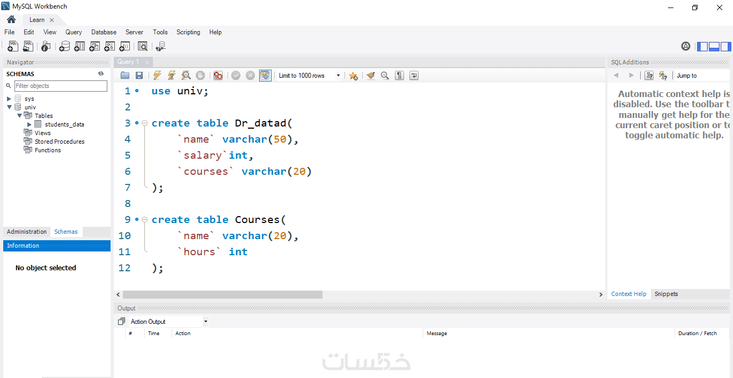Image resolution: width=733 pixels, height=378 pixels.
Task: Toggle the bottom output panel visibility
Action: coord(714,47)
